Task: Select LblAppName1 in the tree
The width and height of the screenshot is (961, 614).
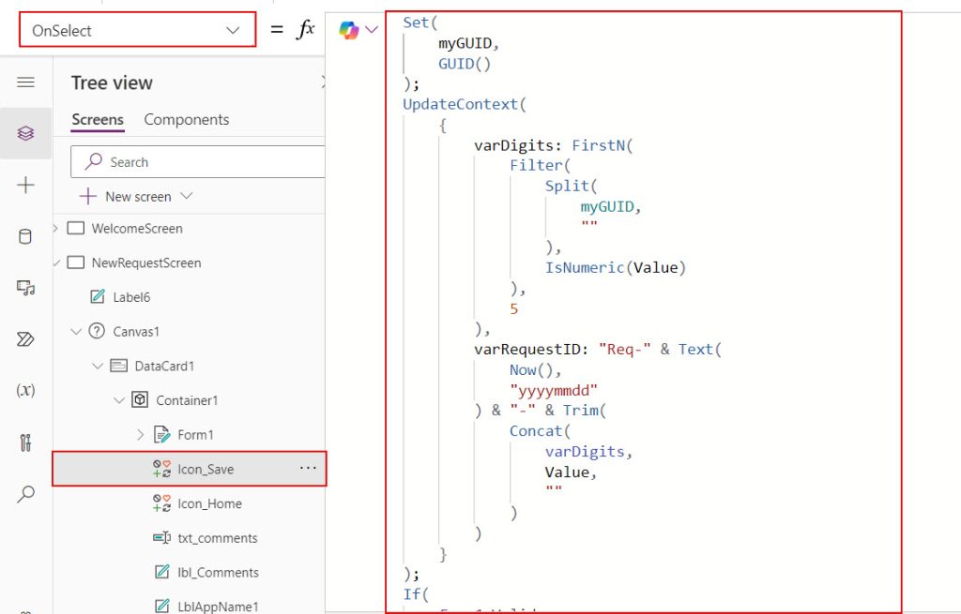Action: click(218, 607)
